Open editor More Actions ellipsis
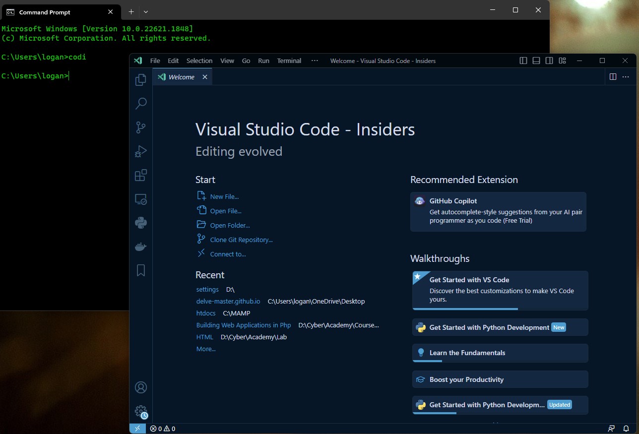 [x=626, y=77]
